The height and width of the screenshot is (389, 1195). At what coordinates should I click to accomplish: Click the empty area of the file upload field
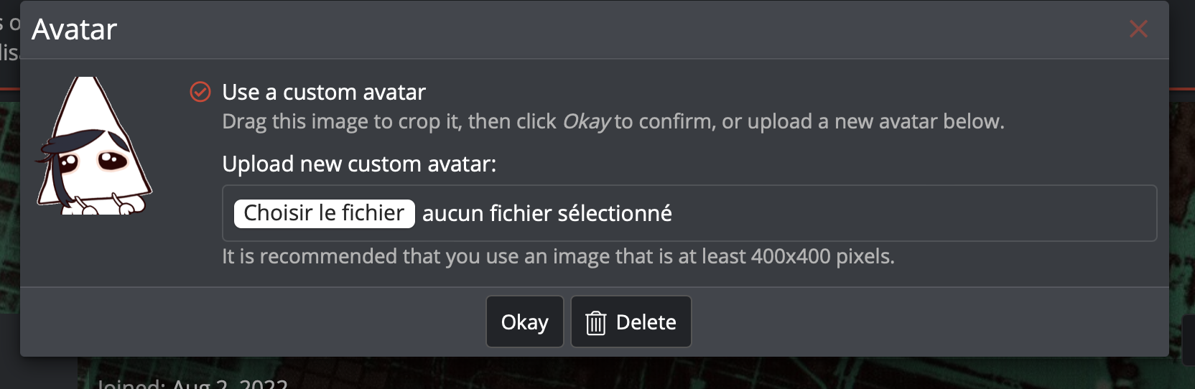point(912,213)
